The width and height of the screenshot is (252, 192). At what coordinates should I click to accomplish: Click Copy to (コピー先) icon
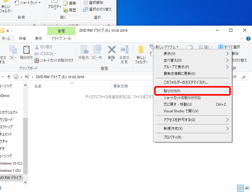(97, 49)
